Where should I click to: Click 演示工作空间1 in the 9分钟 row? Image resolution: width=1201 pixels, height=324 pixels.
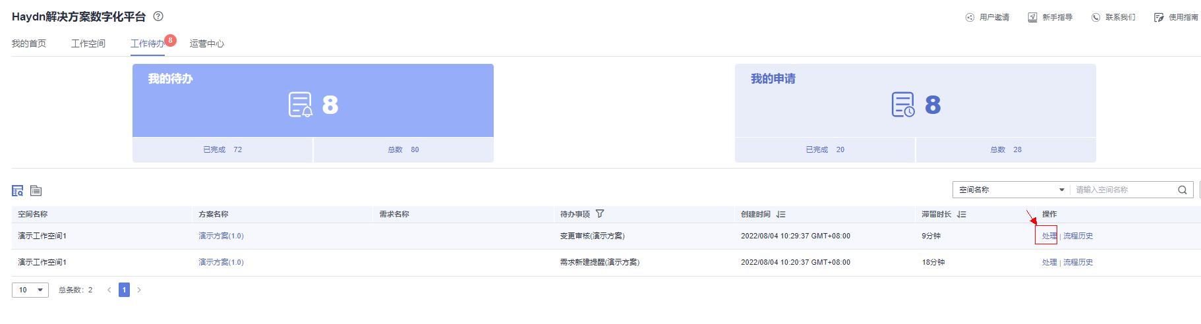coord(42,236)
